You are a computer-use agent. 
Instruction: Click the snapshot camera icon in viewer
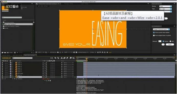click(x=58, y=52)
